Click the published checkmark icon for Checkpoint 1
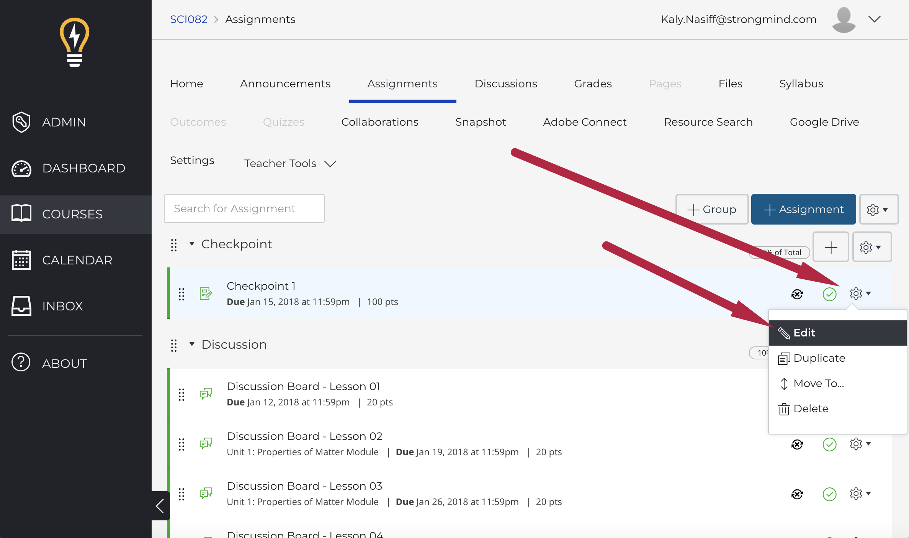This screenshot has height=538, width=909. (x=829, y=294)
